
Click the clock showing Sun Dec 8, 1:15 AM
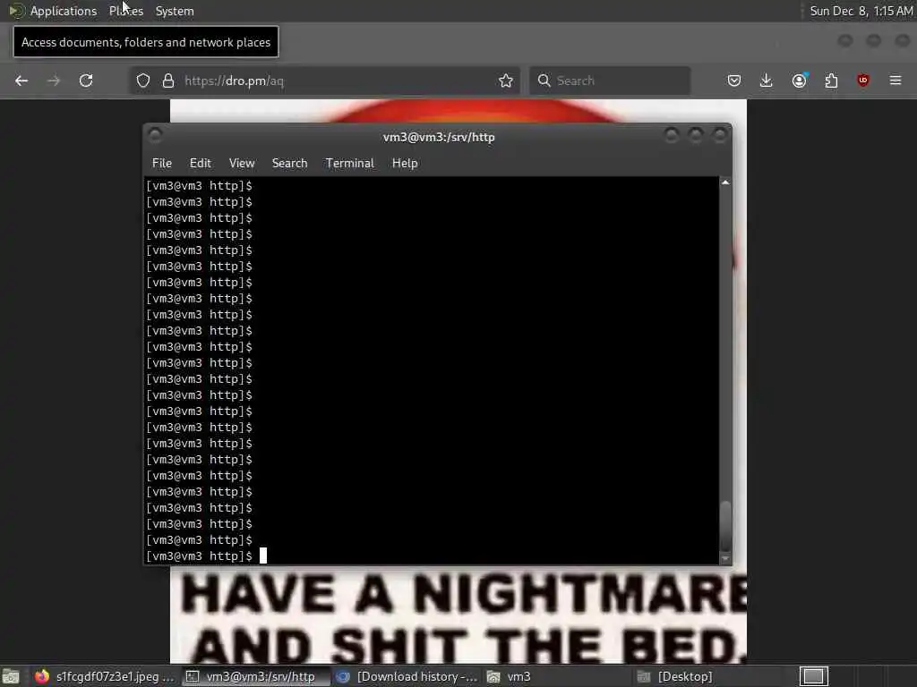point(861,11)
